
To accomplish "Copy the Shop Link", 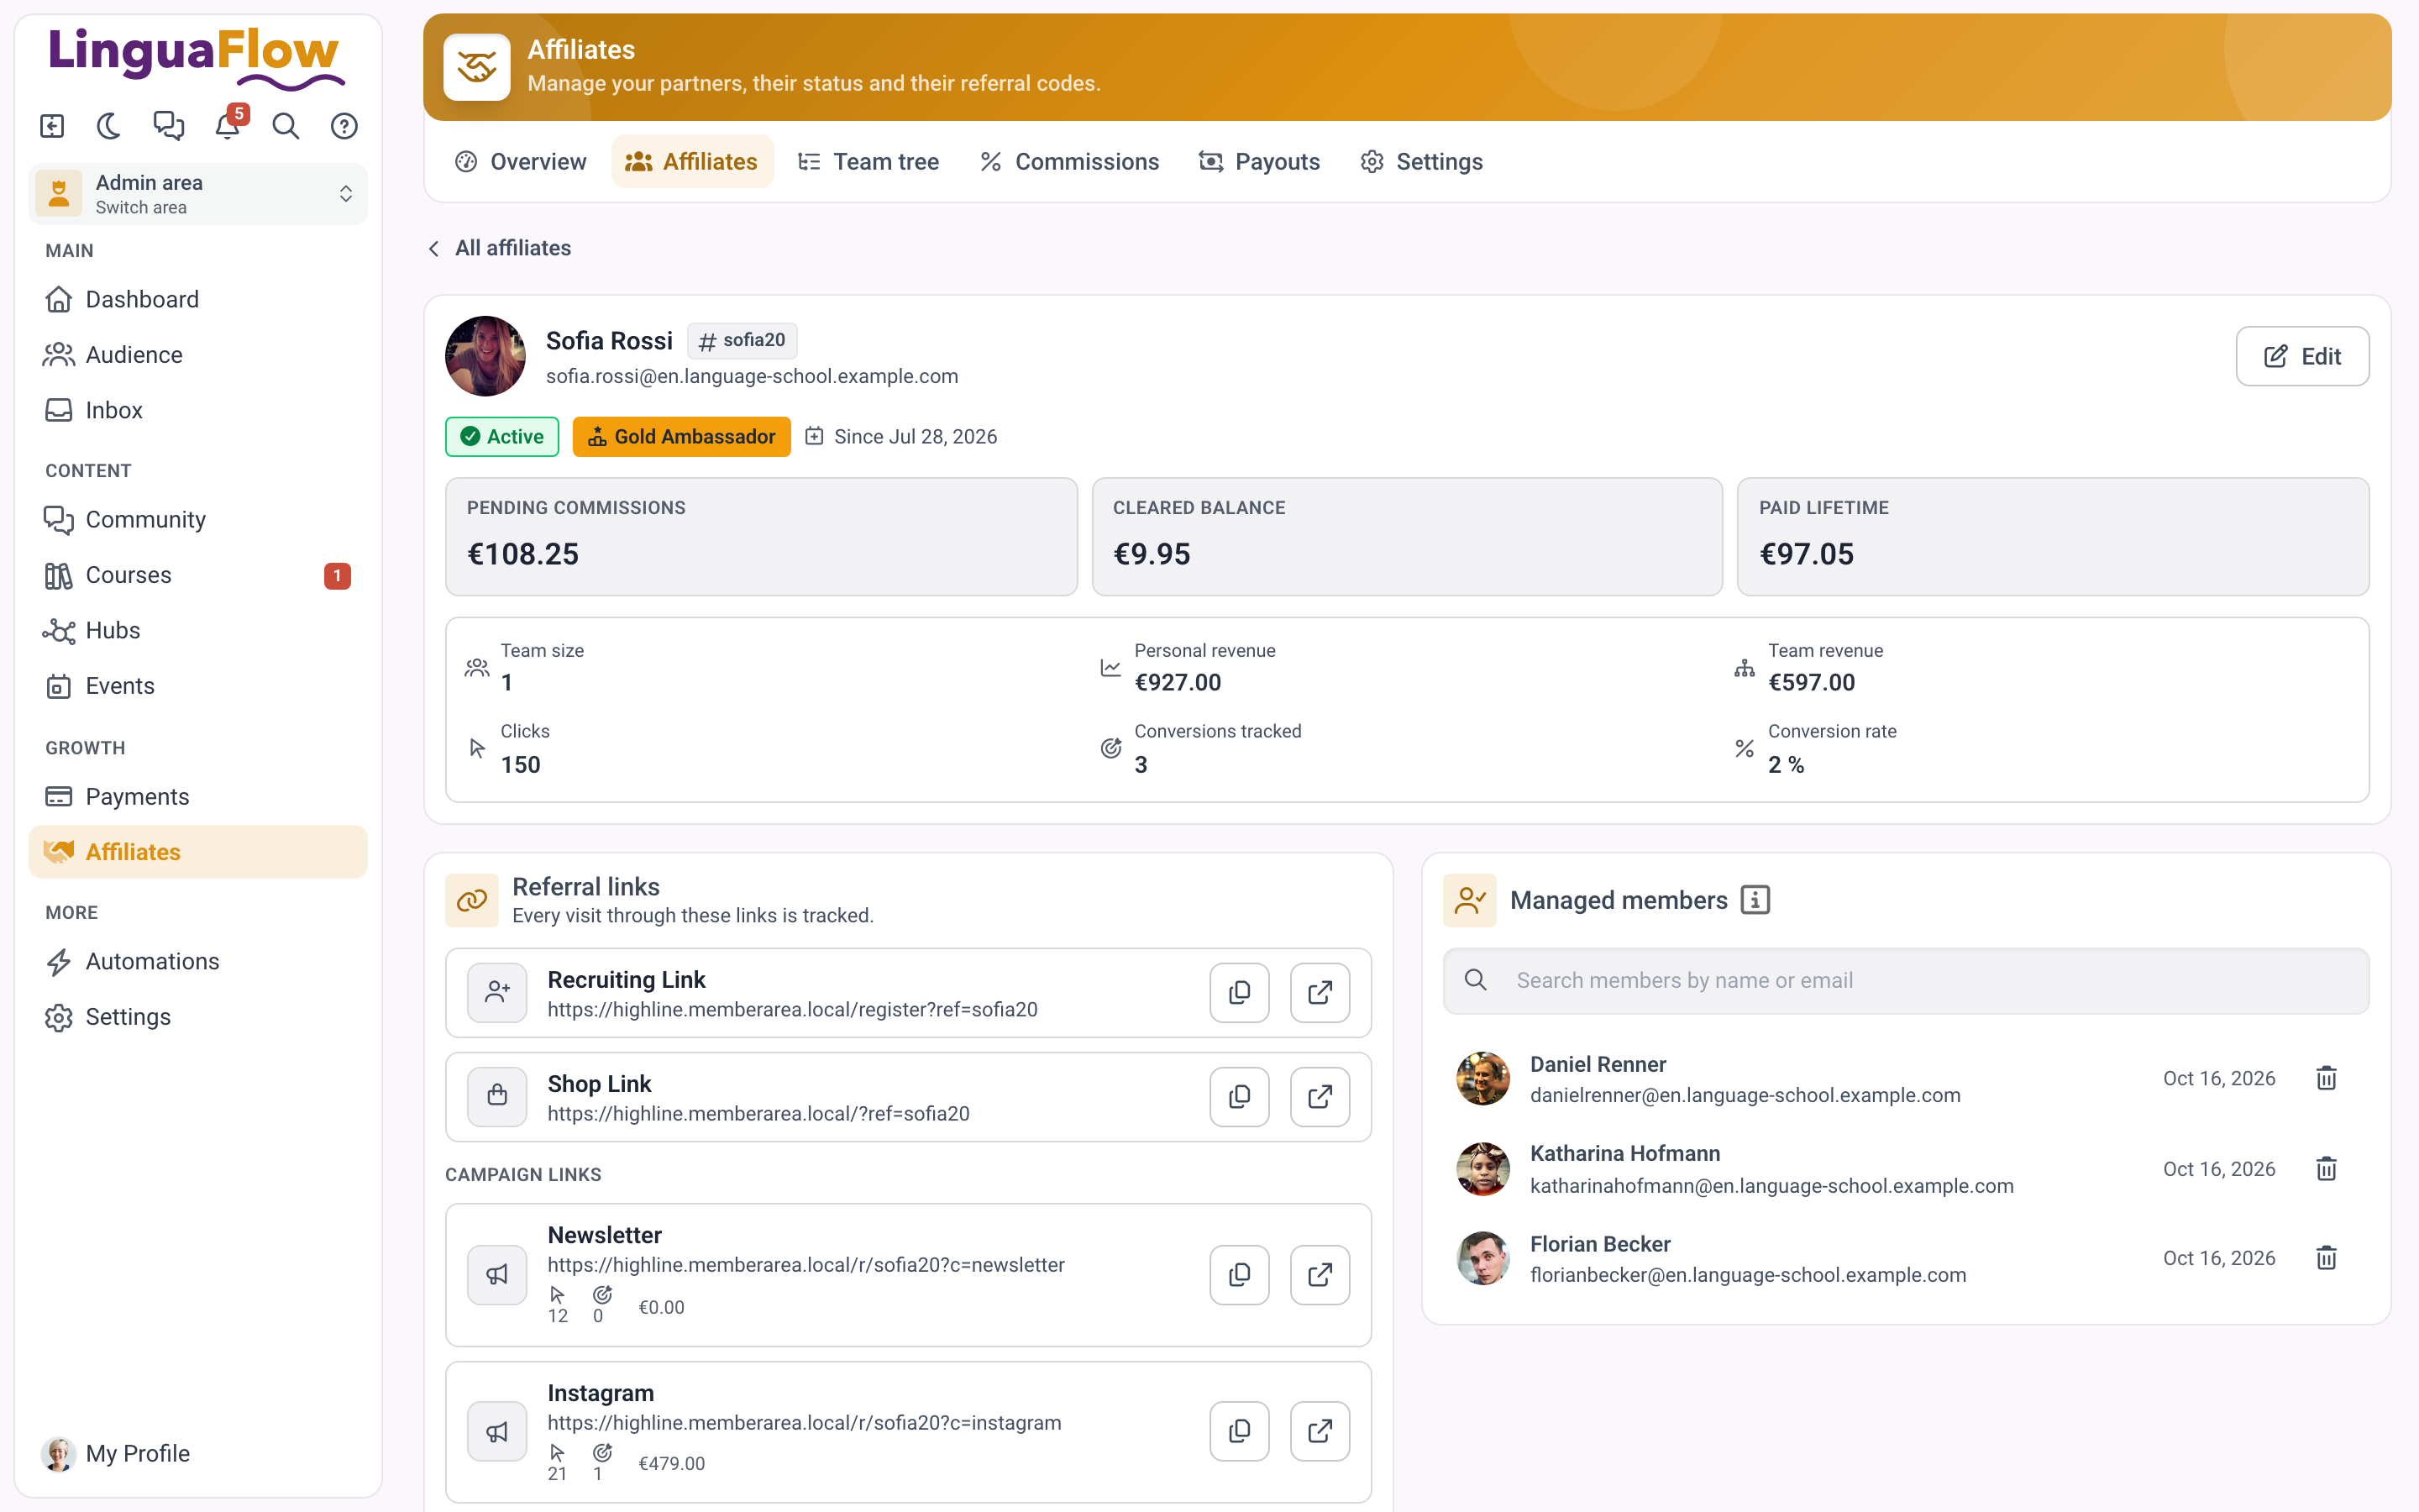I will coord(1240,1097).
